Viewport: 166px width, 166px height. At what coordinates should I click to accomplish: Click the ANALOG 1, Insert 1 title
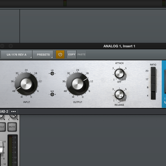click(119, 46)
